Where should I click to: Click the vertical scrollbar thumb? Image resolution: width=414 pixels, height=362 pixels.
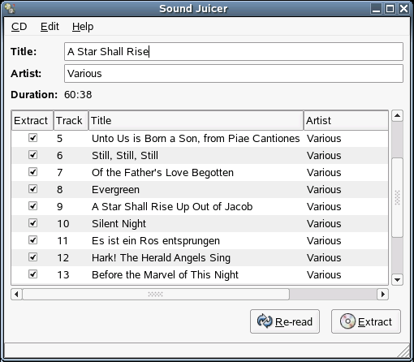(397, 197)
